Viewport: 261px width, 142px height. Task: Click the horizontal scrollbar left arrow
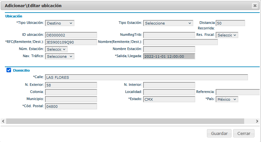click(x=3, y=121)
